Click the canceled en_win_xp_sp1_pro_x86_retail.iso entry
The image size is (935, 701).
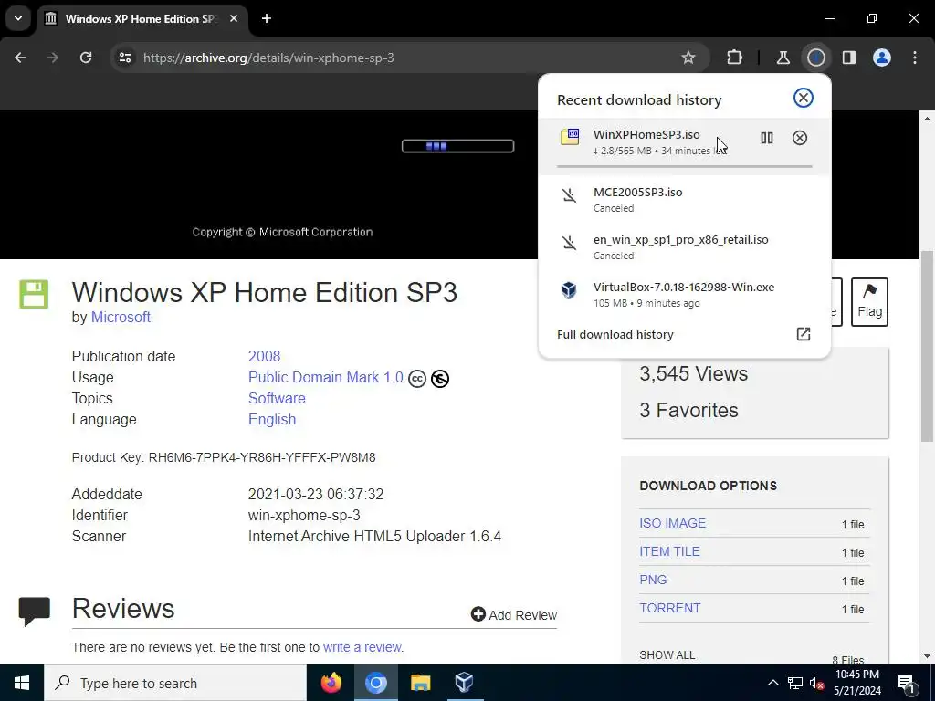click(684, 246)
